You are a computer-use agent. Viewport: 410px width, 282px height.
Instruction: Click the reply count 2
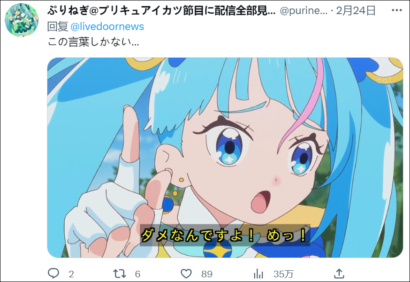(71, 274)
